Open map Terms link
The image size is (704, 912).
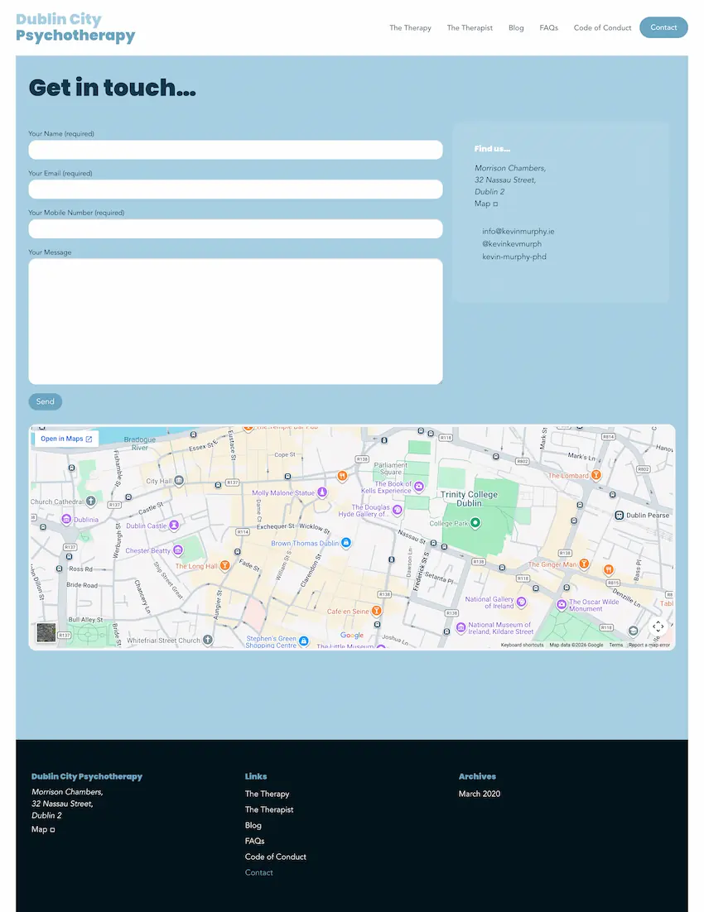[615, 645]
